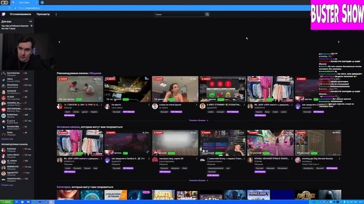The image size is (364, 204).
Task: Open evening gta stream thumbnail
Action: pos(318,143)
